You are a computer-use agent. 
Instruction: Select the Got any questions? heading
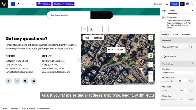pos(26,38)
